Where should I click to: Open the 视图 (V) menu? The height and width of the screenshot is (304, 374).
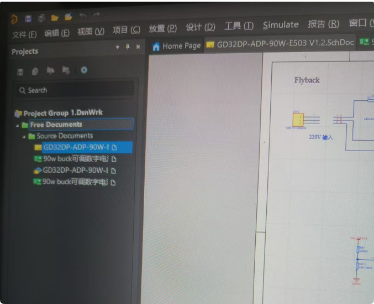click(x=91, y=32)
